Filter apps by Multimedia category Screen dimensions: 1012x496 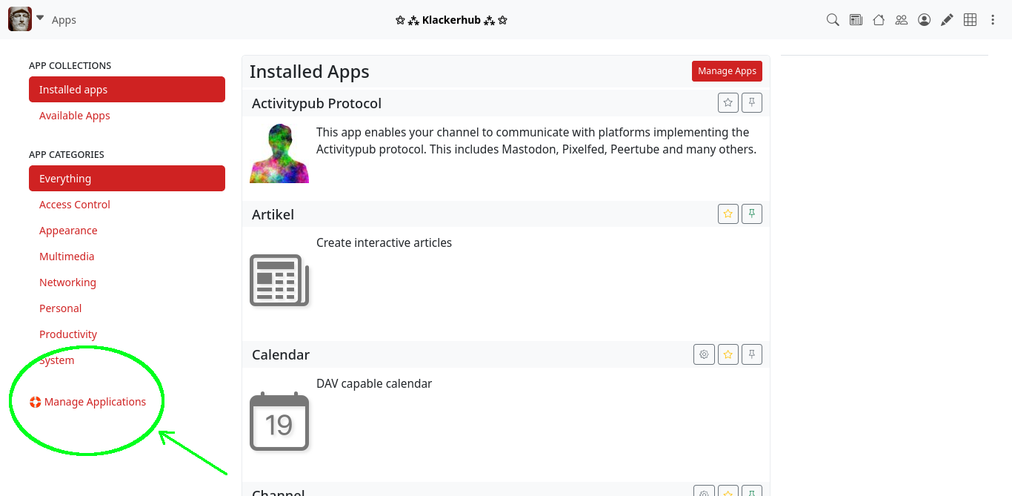pos(67,257)
